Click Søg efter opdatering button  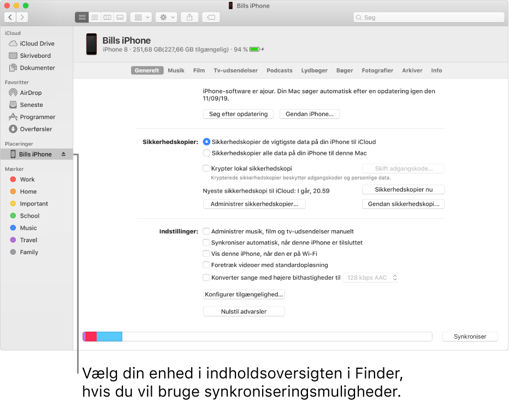click(x=239, y=114)
